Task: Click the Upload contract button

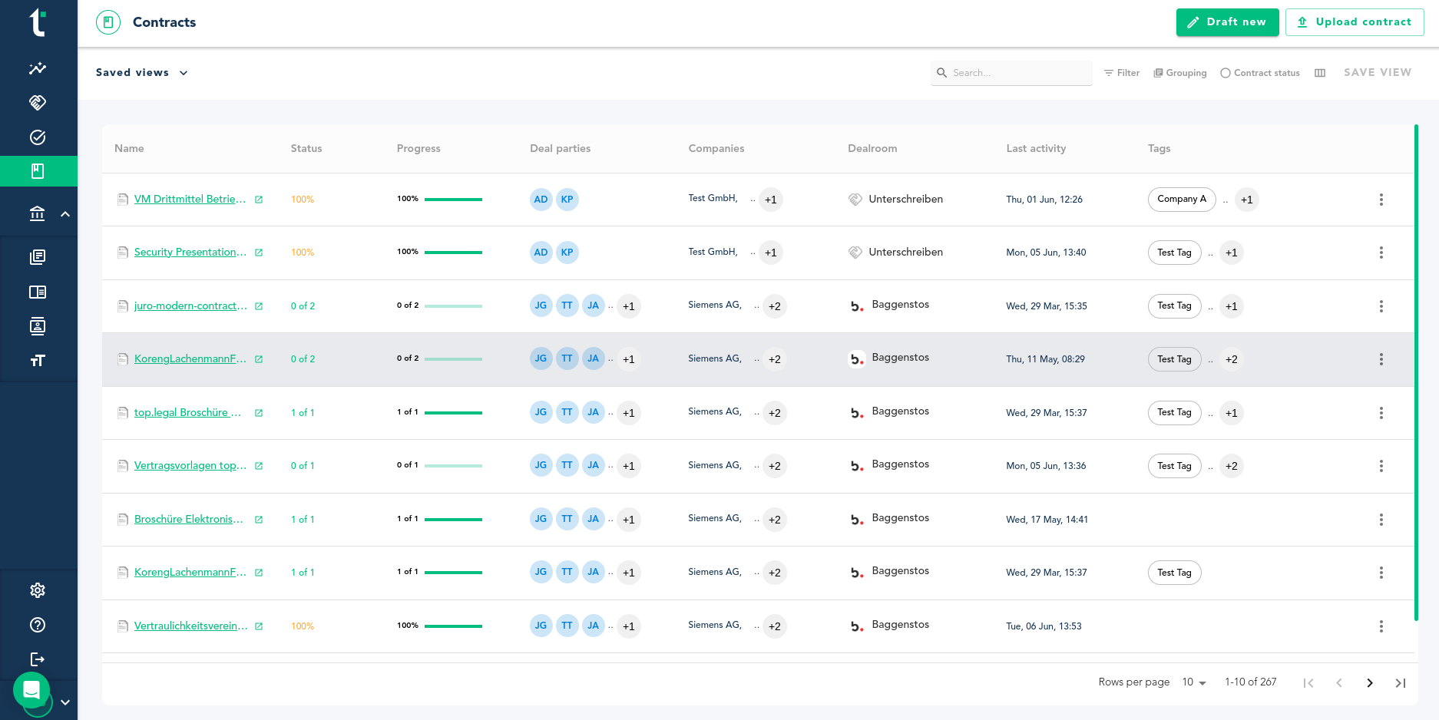Action: point(1355,22)
